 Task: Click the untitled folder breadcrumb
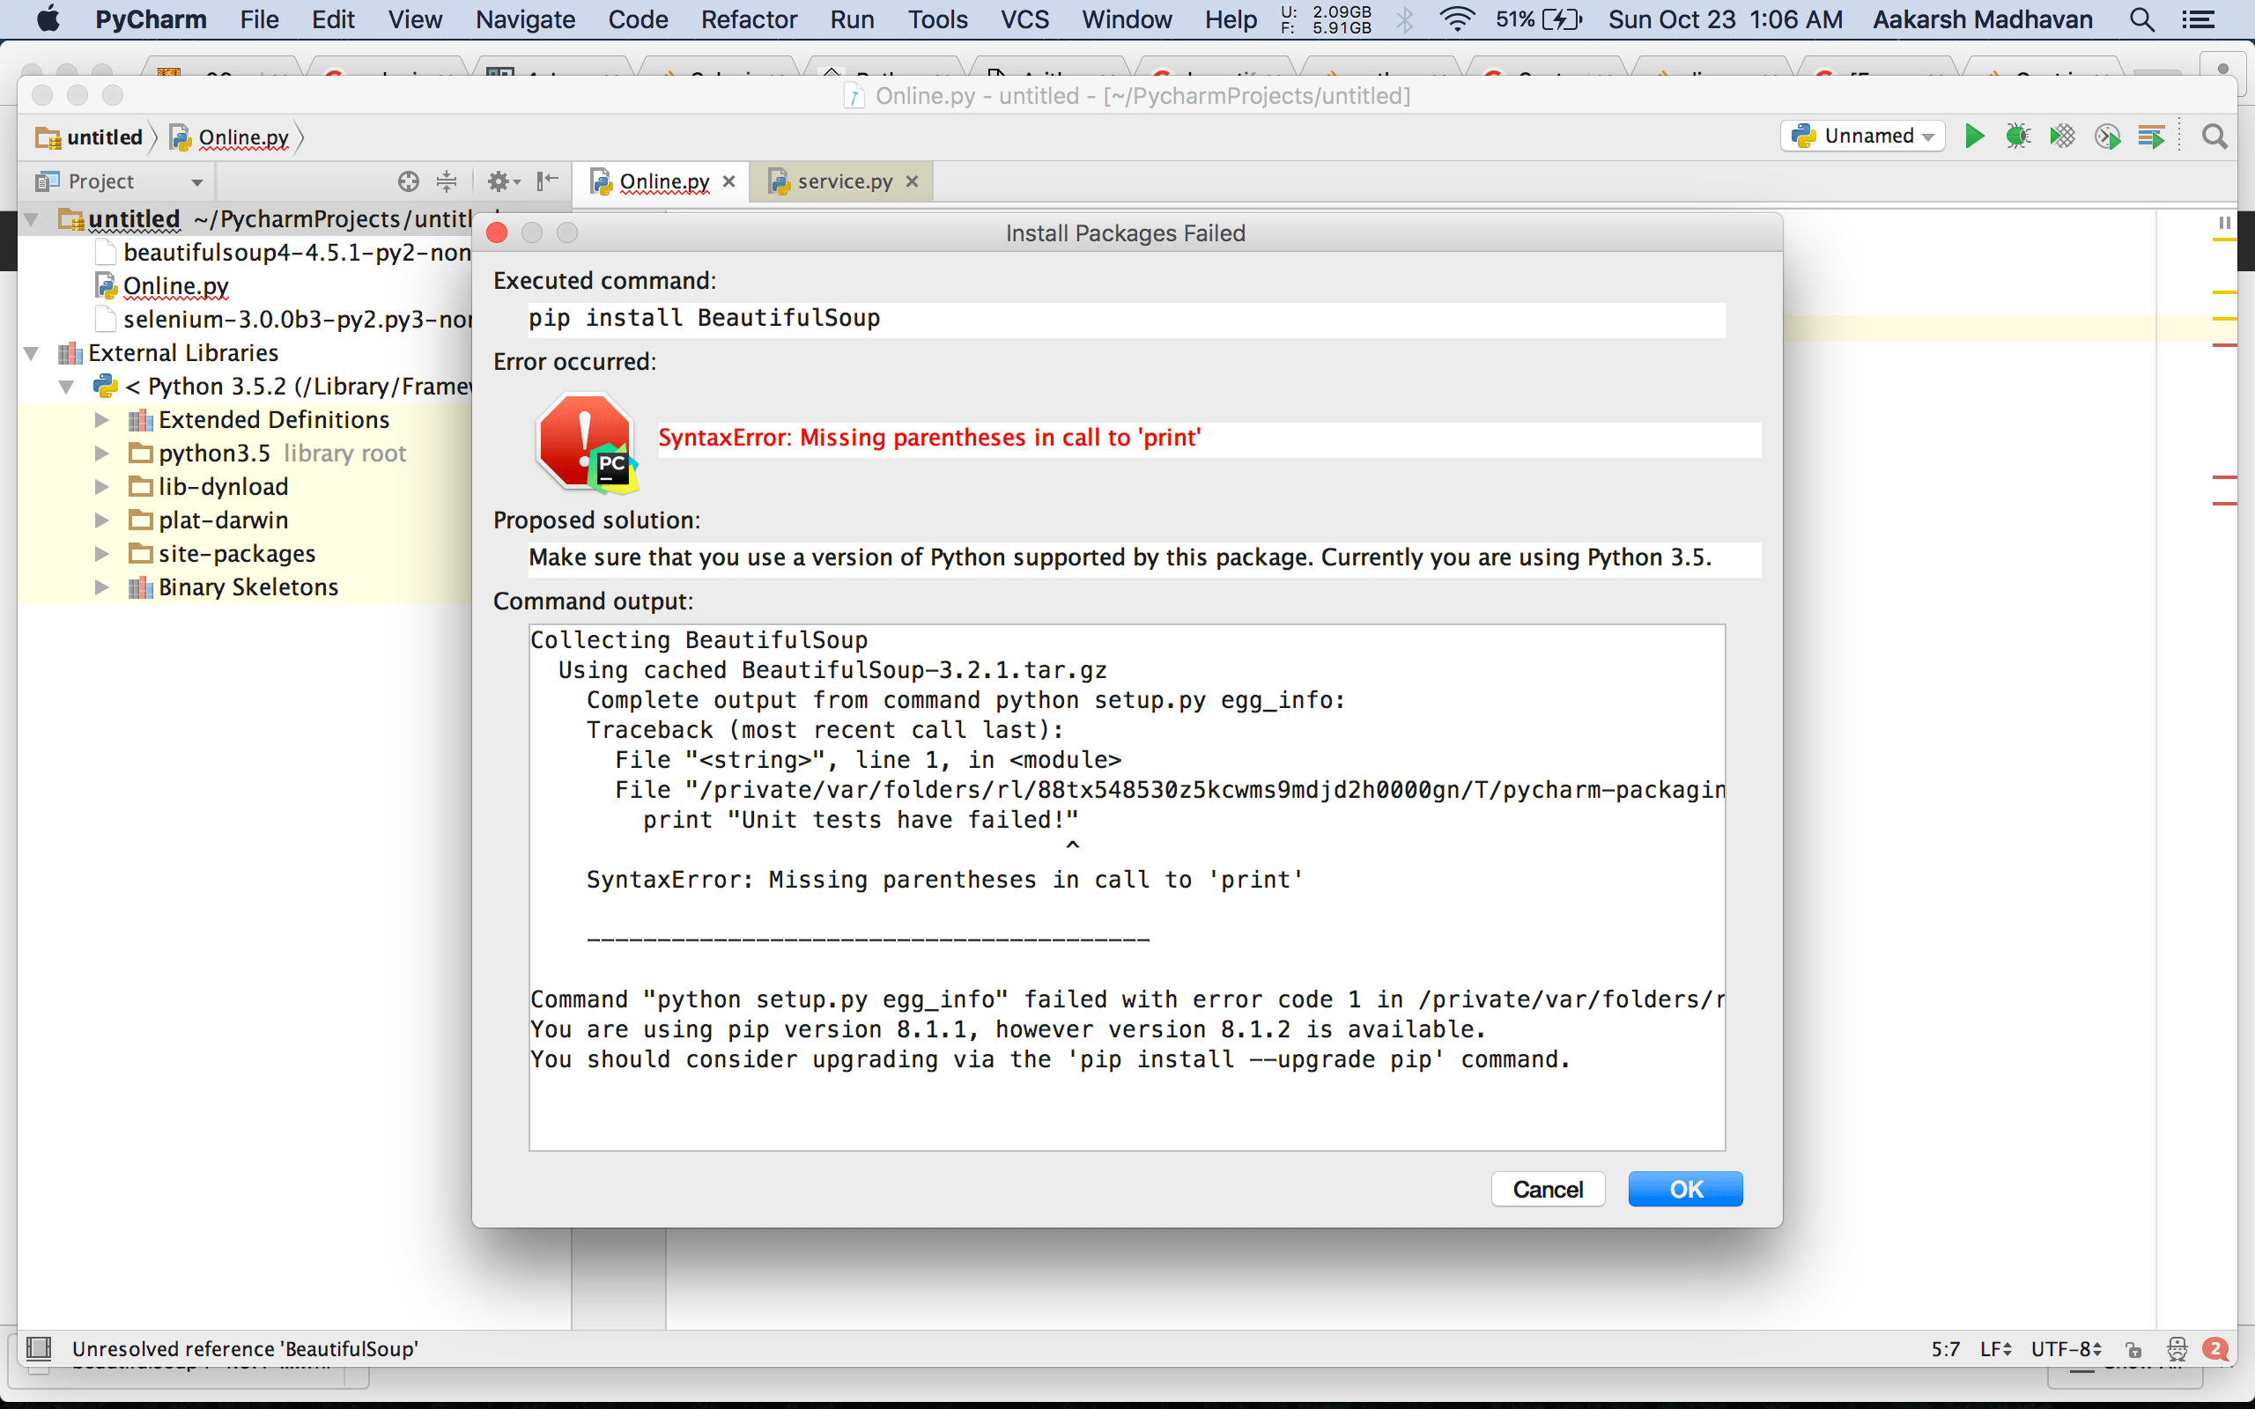(90, 137)
